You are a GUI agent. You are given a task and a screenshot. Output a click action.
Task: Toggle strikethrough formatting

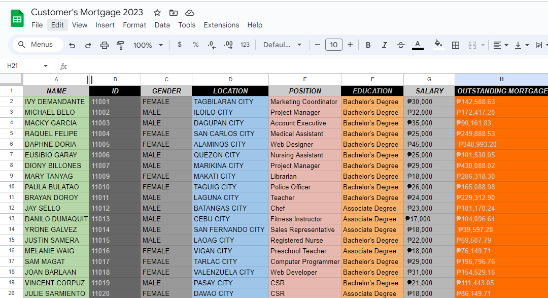point(401,45)
